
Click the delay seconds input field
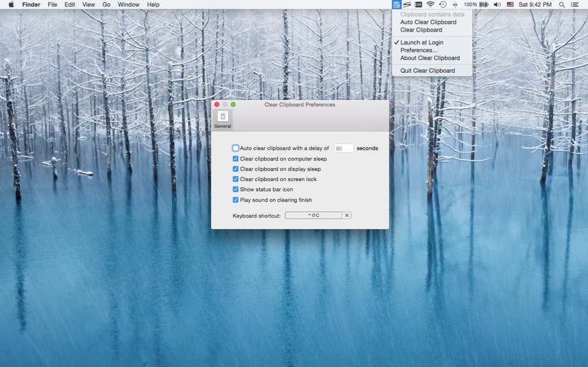point(344,148)
